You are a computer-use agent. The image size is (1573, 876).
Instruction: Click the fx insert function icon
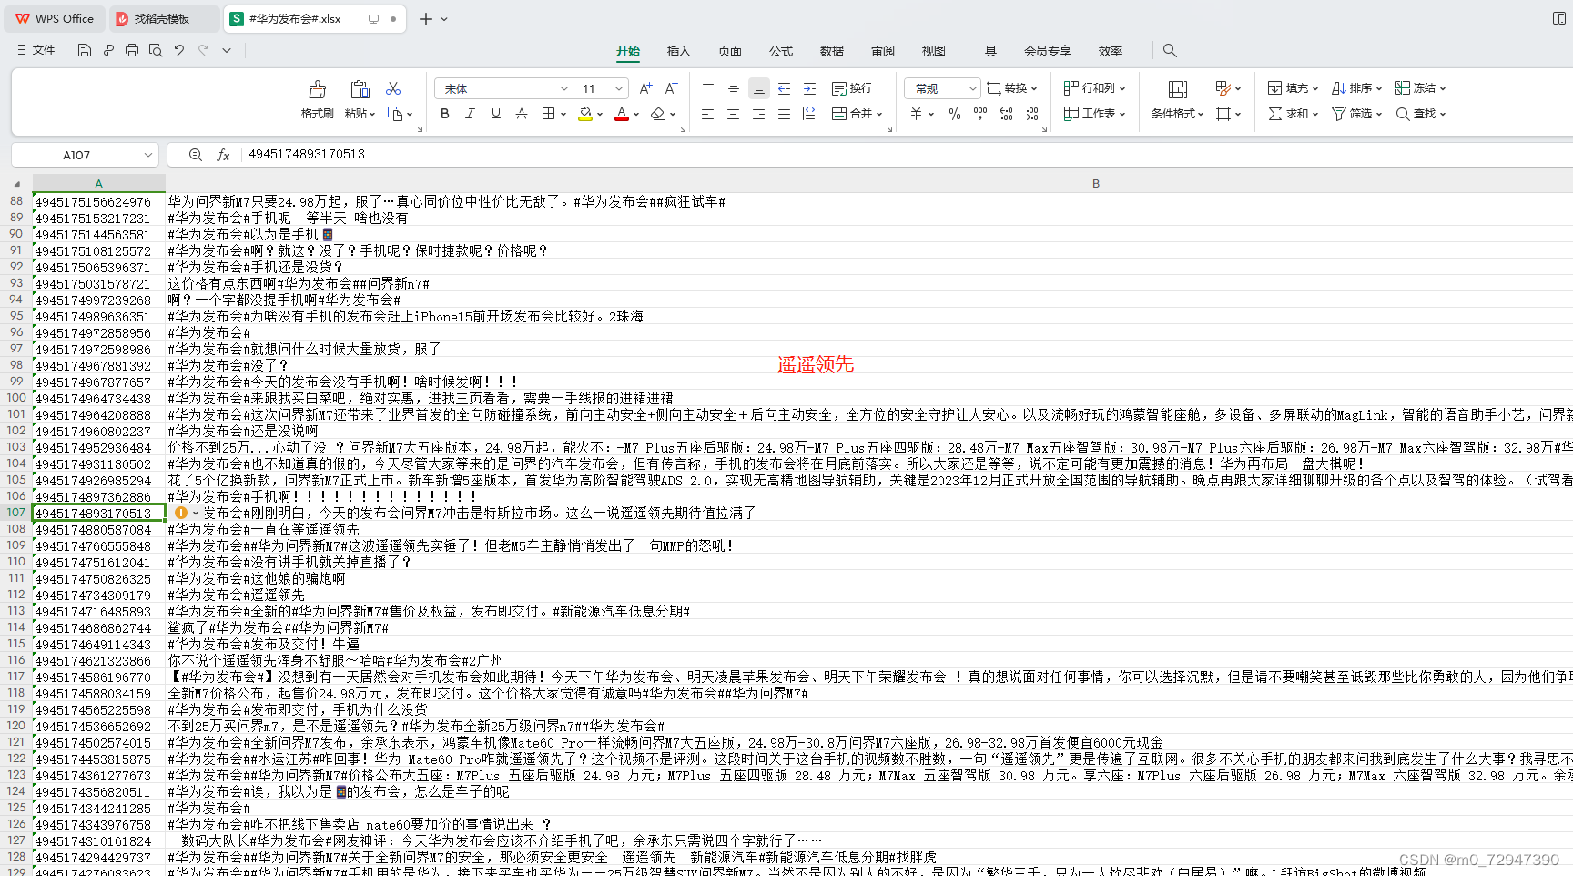[223, 155]
